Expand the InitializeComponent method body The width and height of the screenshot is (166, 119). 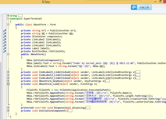(x=8, y=111)
